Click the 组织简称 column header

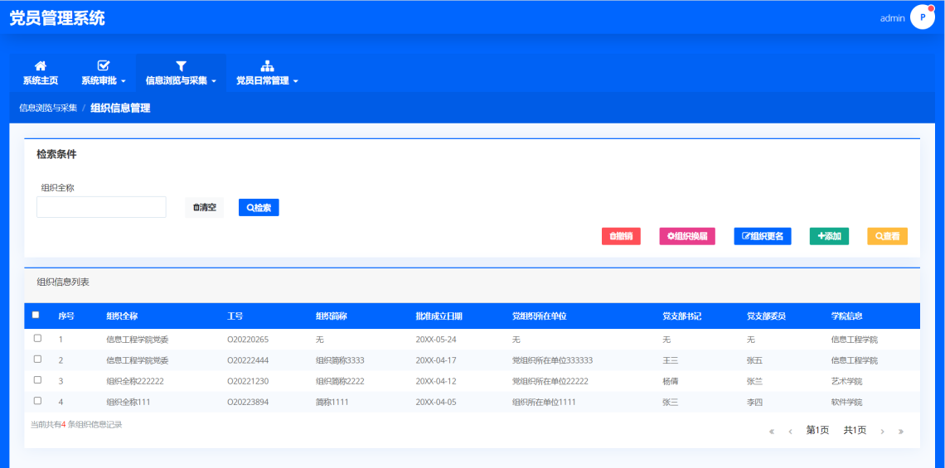332,316
